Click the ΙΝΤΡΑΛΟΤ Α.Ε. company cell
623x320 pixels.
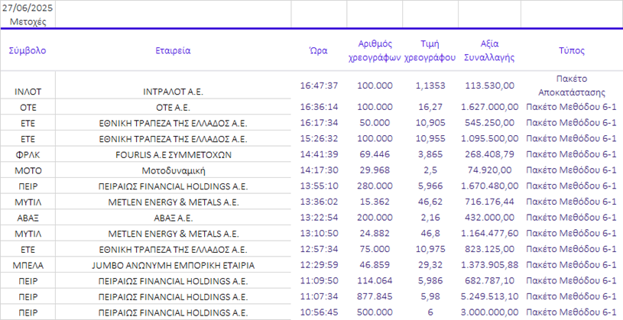[173, 92]
